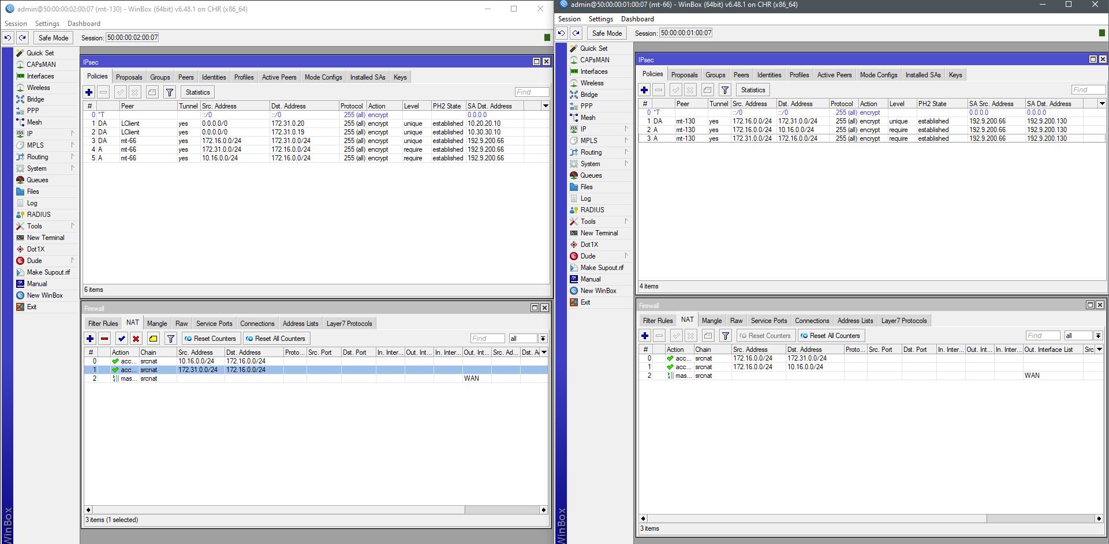Click redo icon in mt-130 window

22,37
